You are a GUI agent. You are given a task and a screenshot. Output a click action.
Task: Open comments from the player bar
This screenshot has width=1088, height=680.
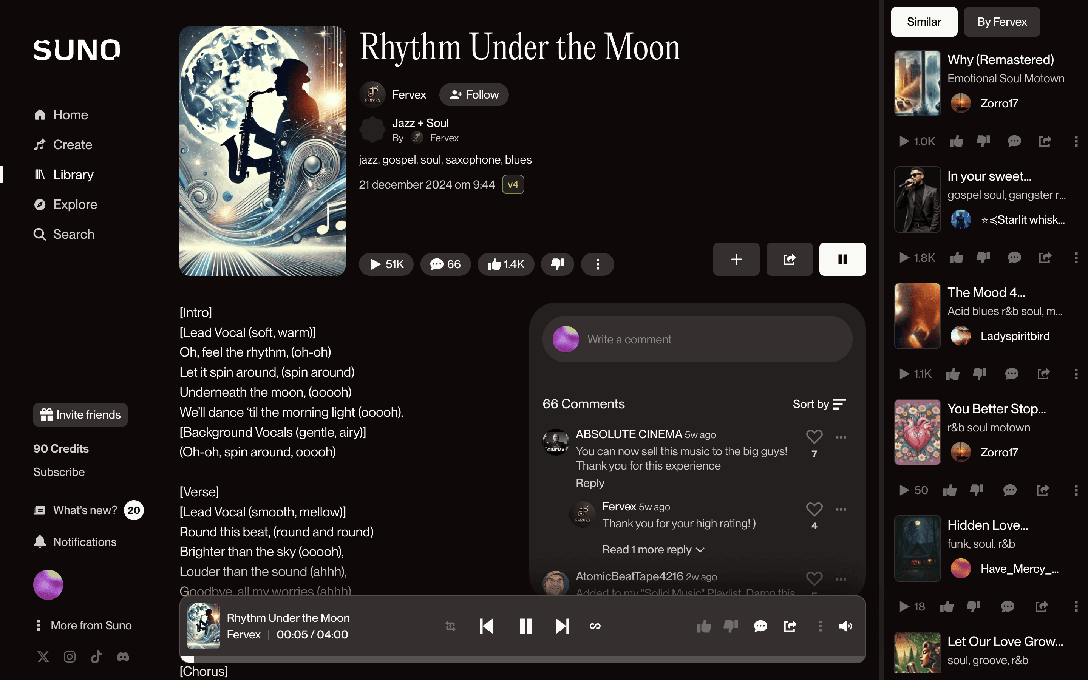760,626
